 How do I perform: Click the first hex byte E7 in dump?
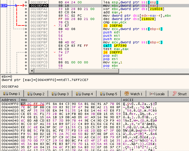point(23,104)
